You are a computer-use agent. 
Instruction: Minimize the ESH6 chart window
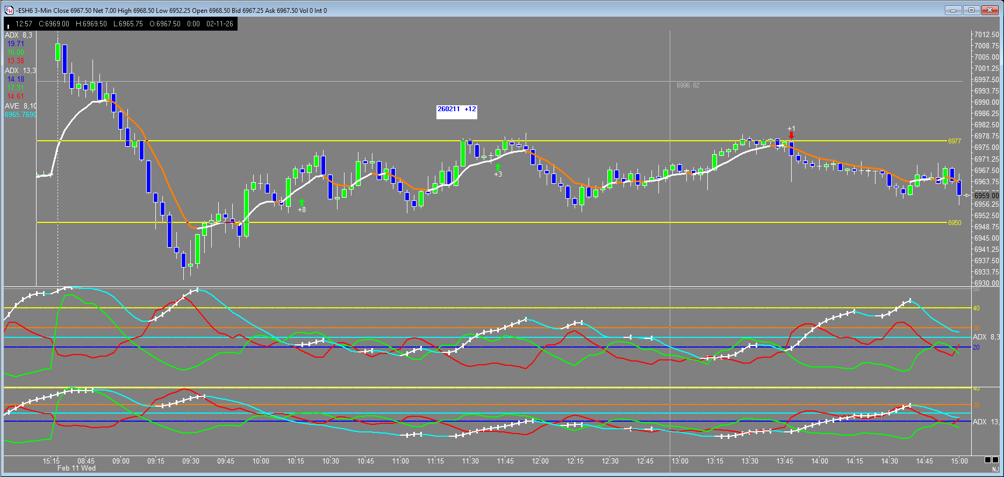tap(955, 10)
